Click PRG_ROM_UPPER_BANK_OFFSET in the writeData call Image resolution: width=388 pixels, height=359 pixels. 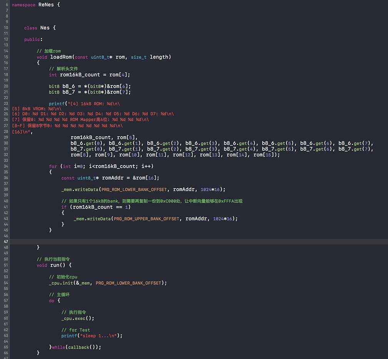click(x=147, y=219)
